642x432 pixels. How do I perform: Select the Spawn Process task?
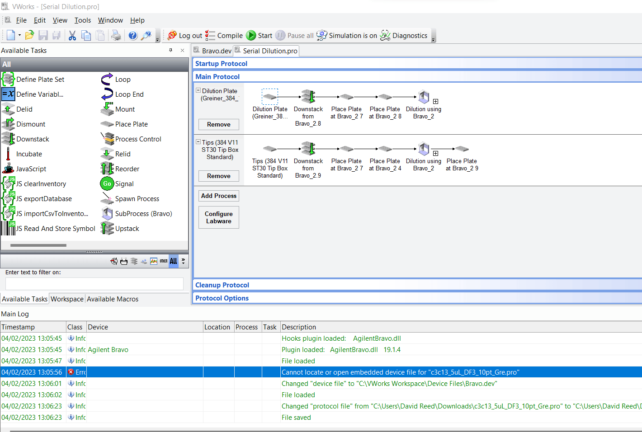pos(130,199)
